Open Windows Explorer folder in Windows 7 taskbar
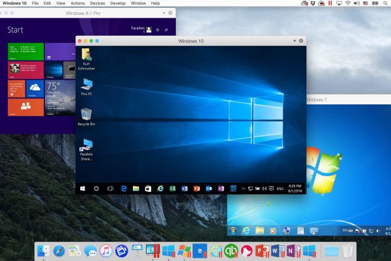 (x=259, y=230)
